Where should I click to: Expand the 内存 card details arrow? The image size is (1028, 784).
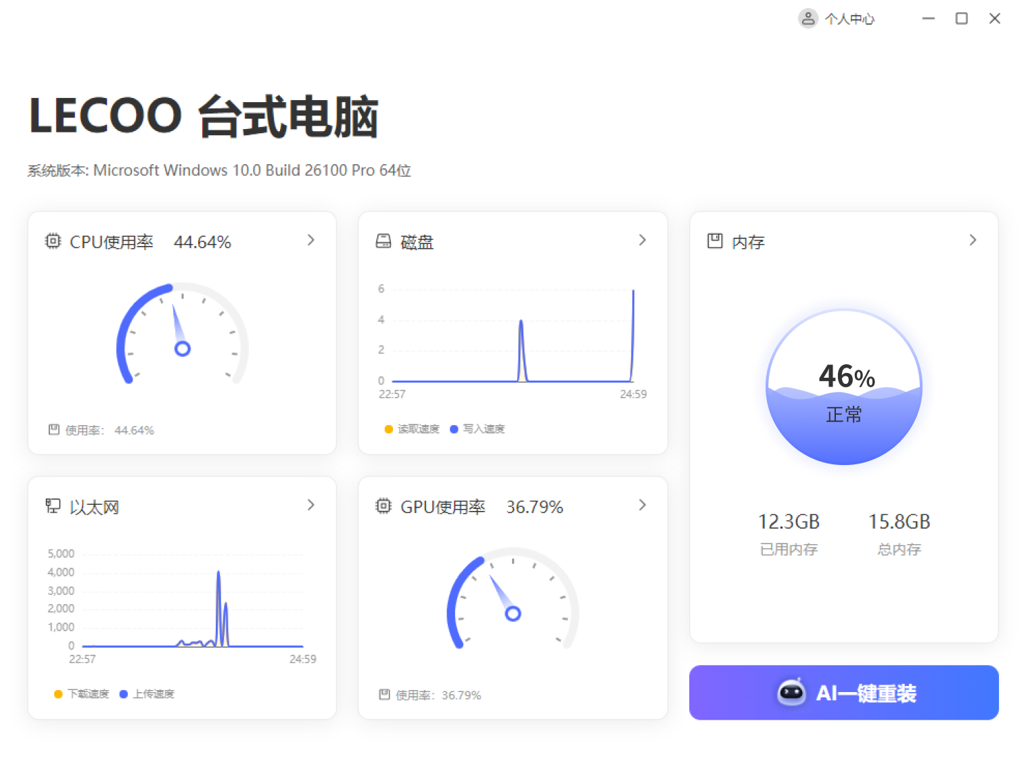(x=973, y=240)
